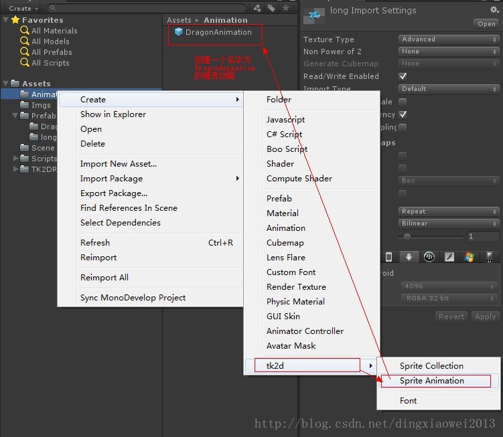
Task: Choose Export Package from context menu
Action: point(151,193)
